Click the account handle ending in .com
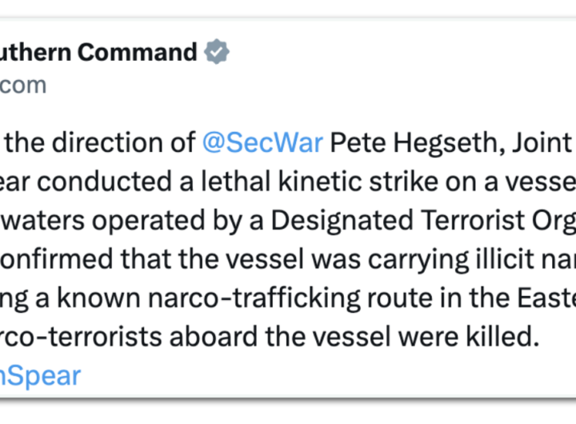The image size is (576, 424). pyautogui.click(x=24, y=85)
